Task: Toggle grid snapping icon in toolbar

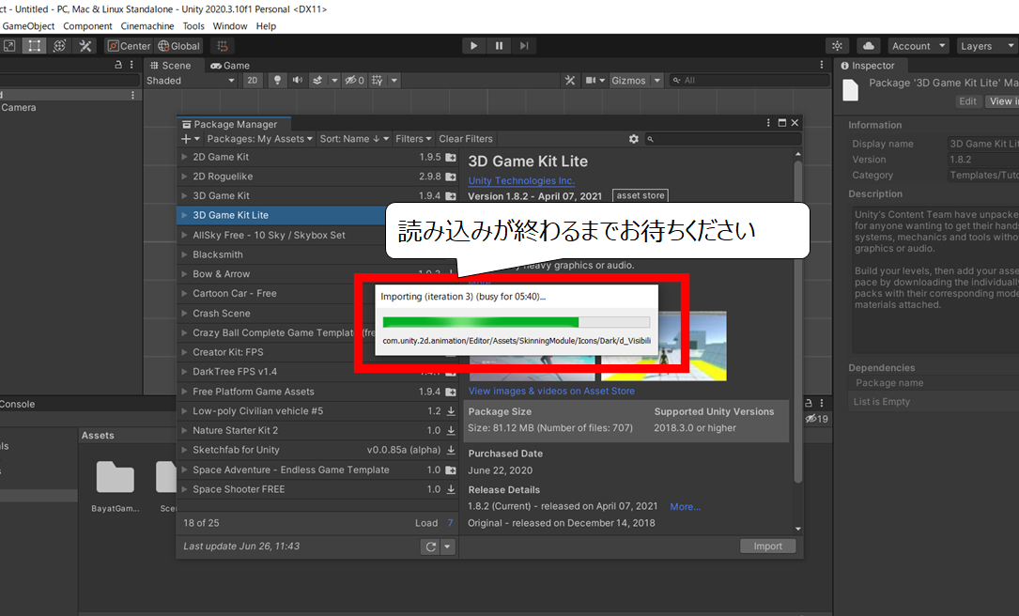Action: tap(223, 46)
